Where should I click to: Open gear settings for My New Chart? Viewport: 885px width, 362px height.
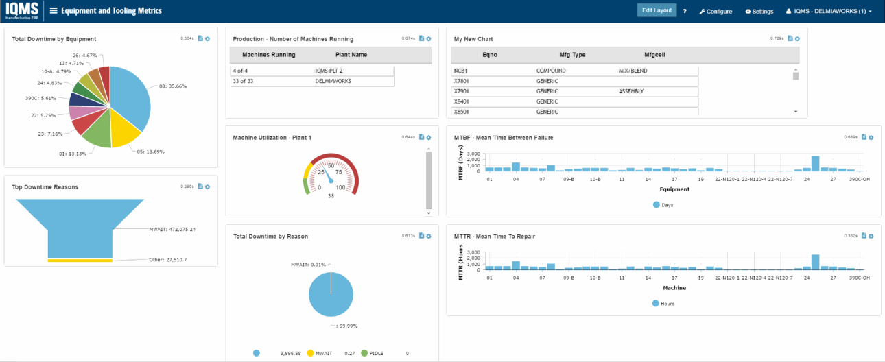coord(797,38)
